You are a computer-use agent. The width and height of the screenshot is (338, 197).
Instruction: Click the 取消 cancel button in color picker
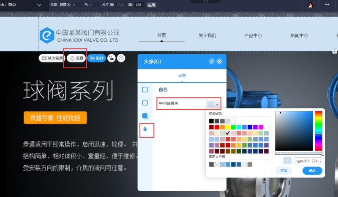point(284,170)
